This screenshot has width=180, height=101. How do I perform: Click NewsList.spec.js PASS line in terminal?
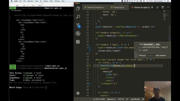[36, 8]
